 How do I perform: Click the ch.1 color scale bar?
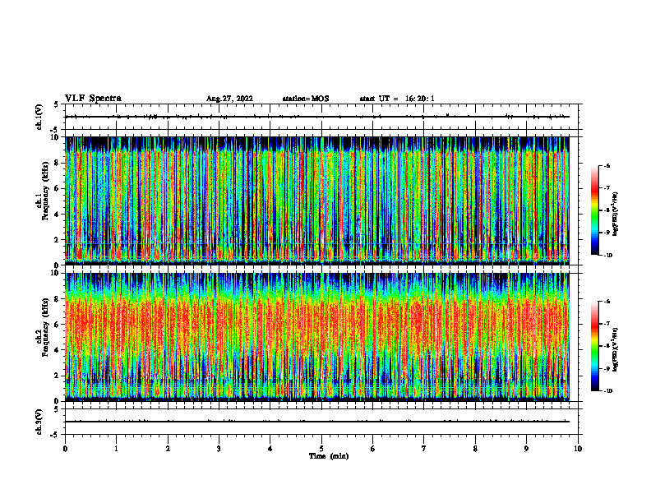click(x=594, y=210)
